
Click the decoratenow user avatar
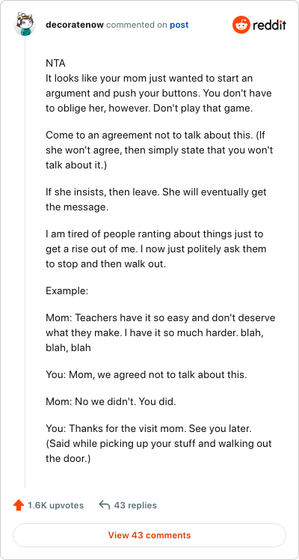25,25
